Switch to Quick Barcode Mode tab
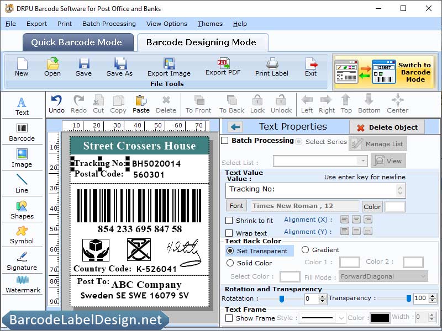 78,42
